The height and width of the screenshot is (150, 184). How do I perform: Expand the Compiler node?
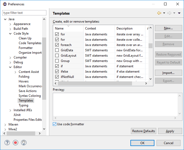[10, 57]
